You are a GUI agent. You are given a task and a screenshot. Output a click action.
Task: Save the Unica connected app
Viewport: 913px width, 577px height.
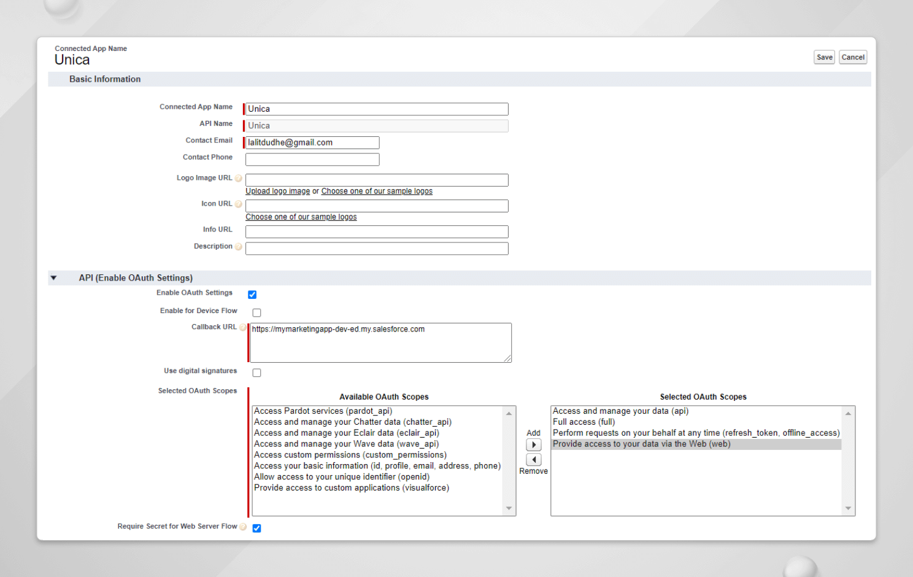[824, 56]
